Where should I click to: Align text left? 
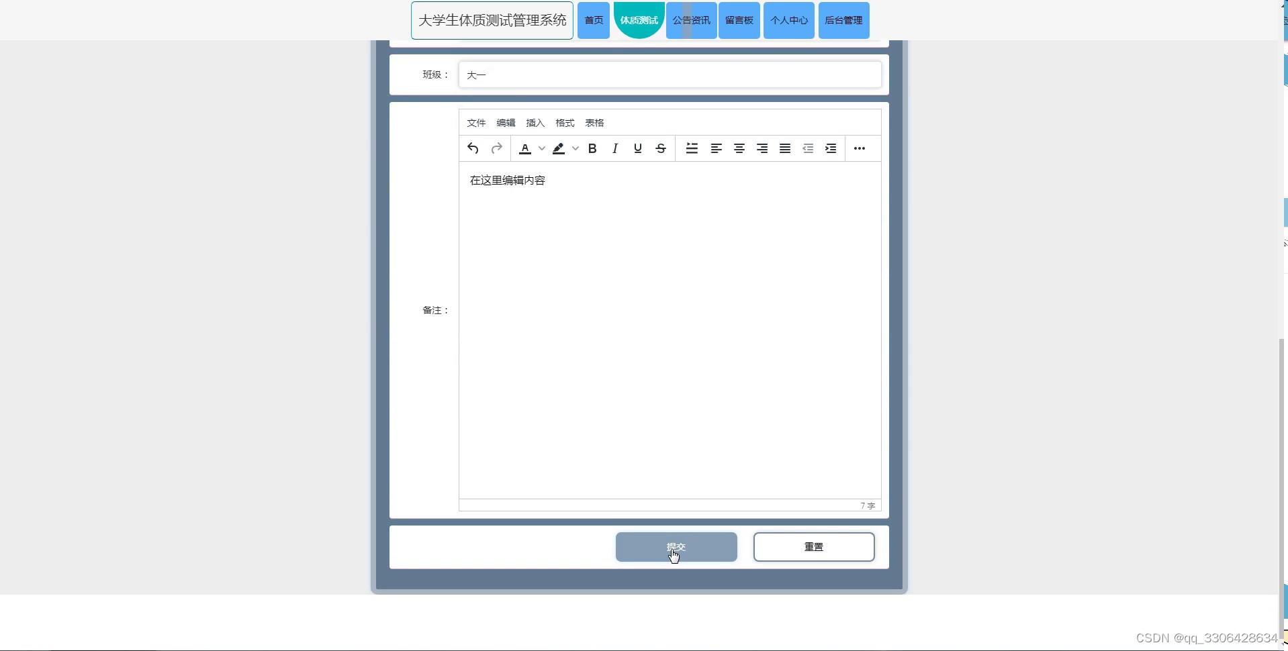(717, 148)
